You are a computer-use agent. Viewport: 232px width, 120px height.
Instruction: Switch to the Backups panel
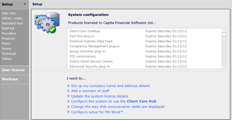tap(10, 79)
